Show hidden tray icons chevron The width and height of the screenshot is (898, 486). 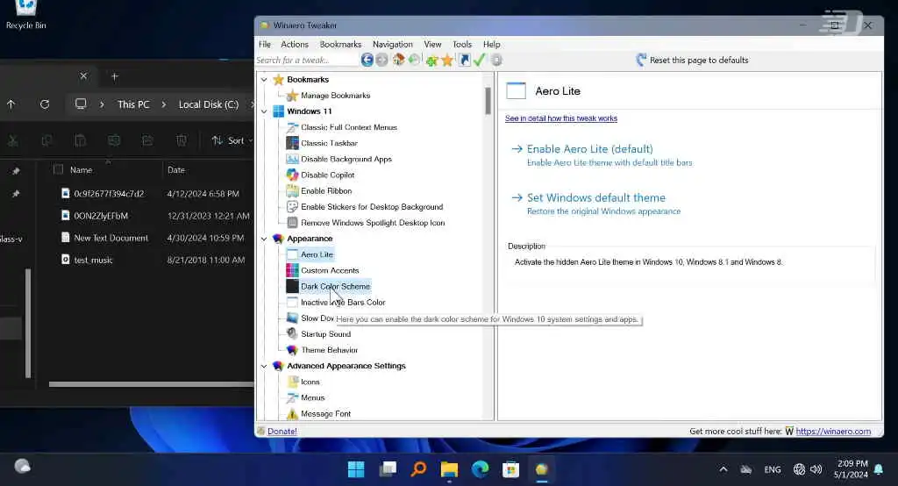pyautogui.click(x=723, y=469)
